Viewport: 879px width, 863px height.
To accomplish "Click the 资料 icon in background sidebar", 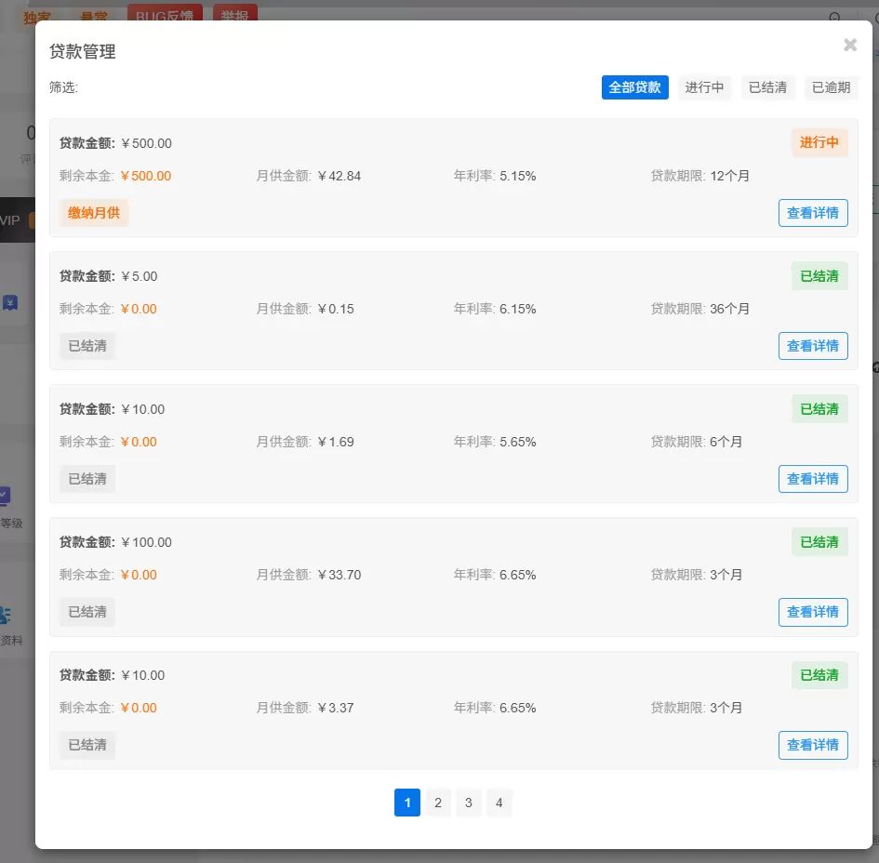I will pos(5,616).
